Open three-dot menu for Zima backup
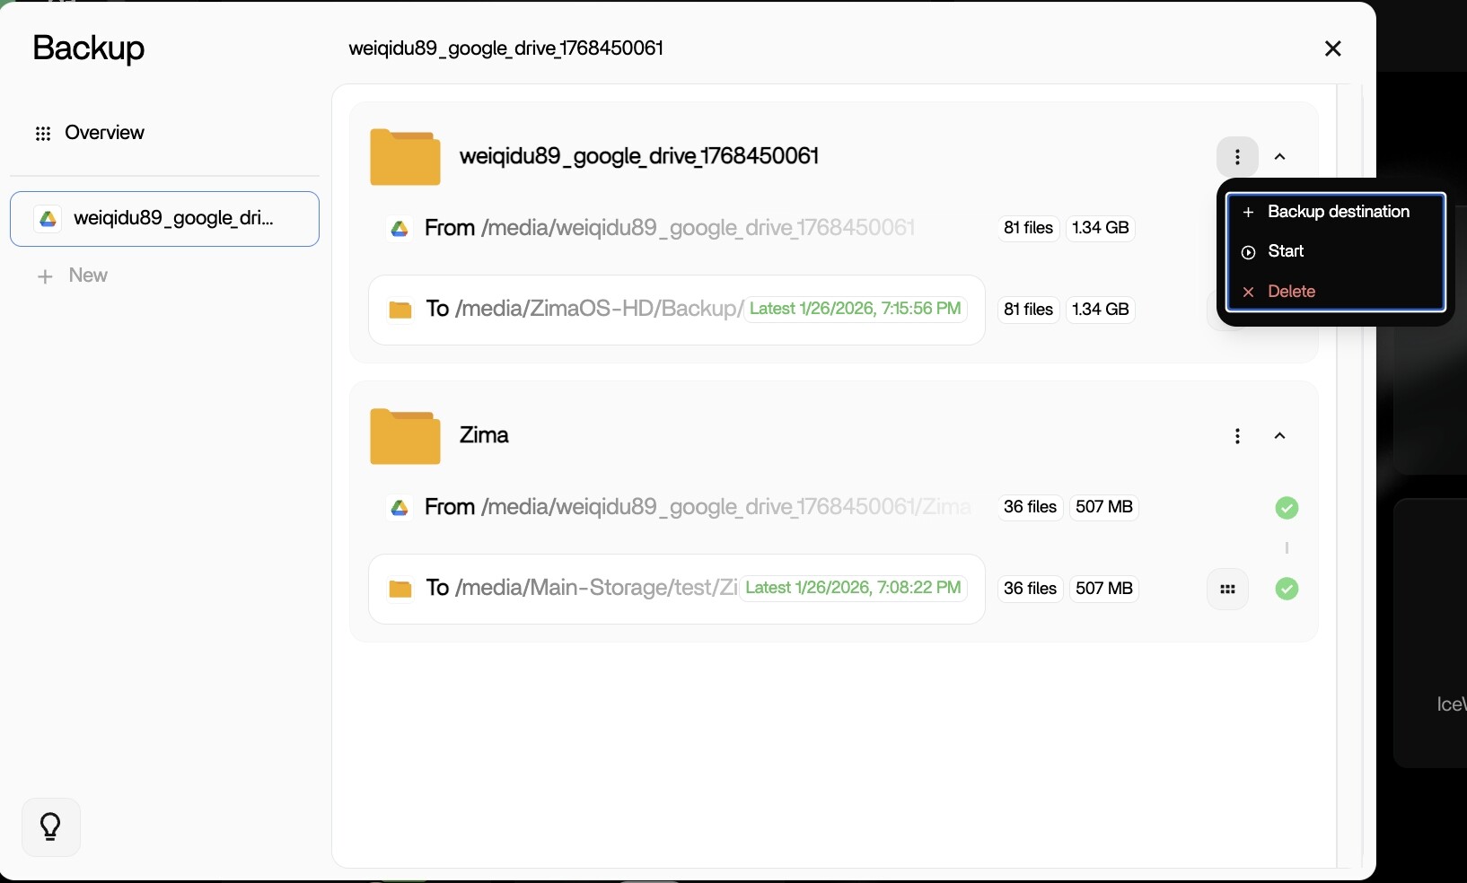The height and width of the screenshot is (883, 1467). pos(1237,436)
